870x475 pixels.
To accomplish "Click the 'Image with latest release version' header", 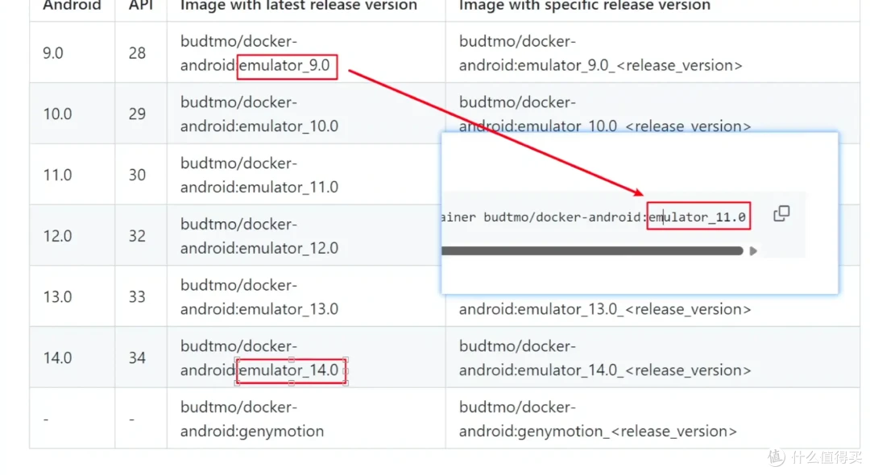I will pos(299,6).
